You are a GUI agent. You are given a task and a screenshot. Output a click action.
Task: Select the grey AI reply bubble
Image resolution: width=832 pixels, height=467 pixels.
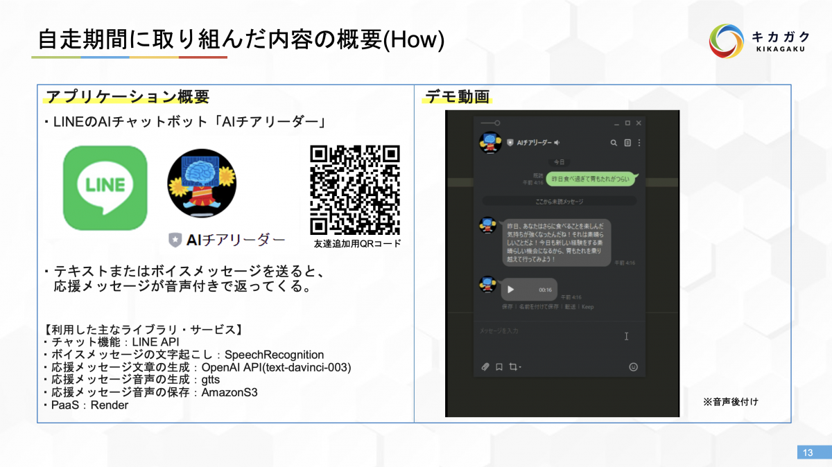pyautogui.click(x=557, y=242)
